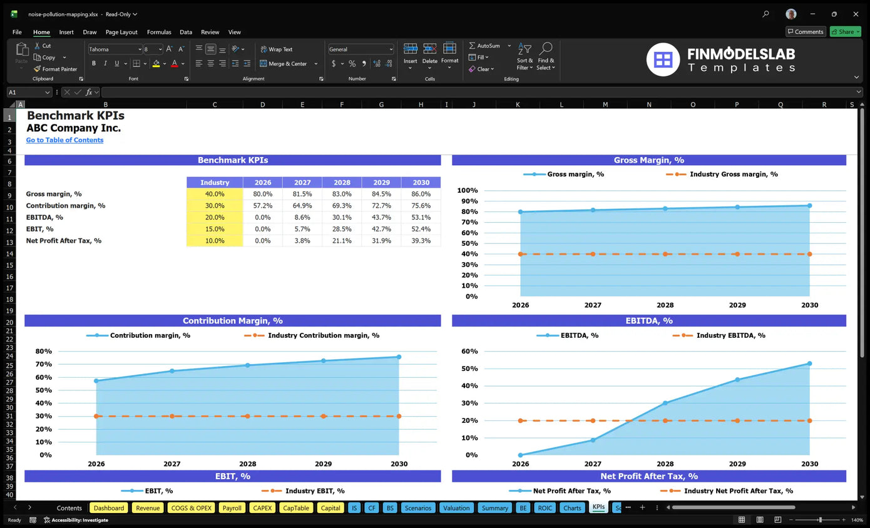This screenshot has width=870, height=528.
Task: Switch to the Dashboard sheet tab
Action: [x=109, y=508]
